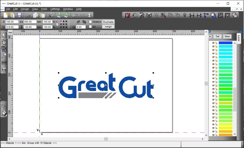Image resolution: width=244 pixels, height=148 pixels.
Task: Select the top dark blue layer color swatch
Action: point(225,43)
